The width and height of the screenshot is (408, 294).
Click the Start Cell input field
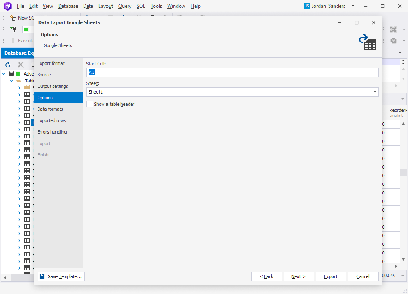233,72
